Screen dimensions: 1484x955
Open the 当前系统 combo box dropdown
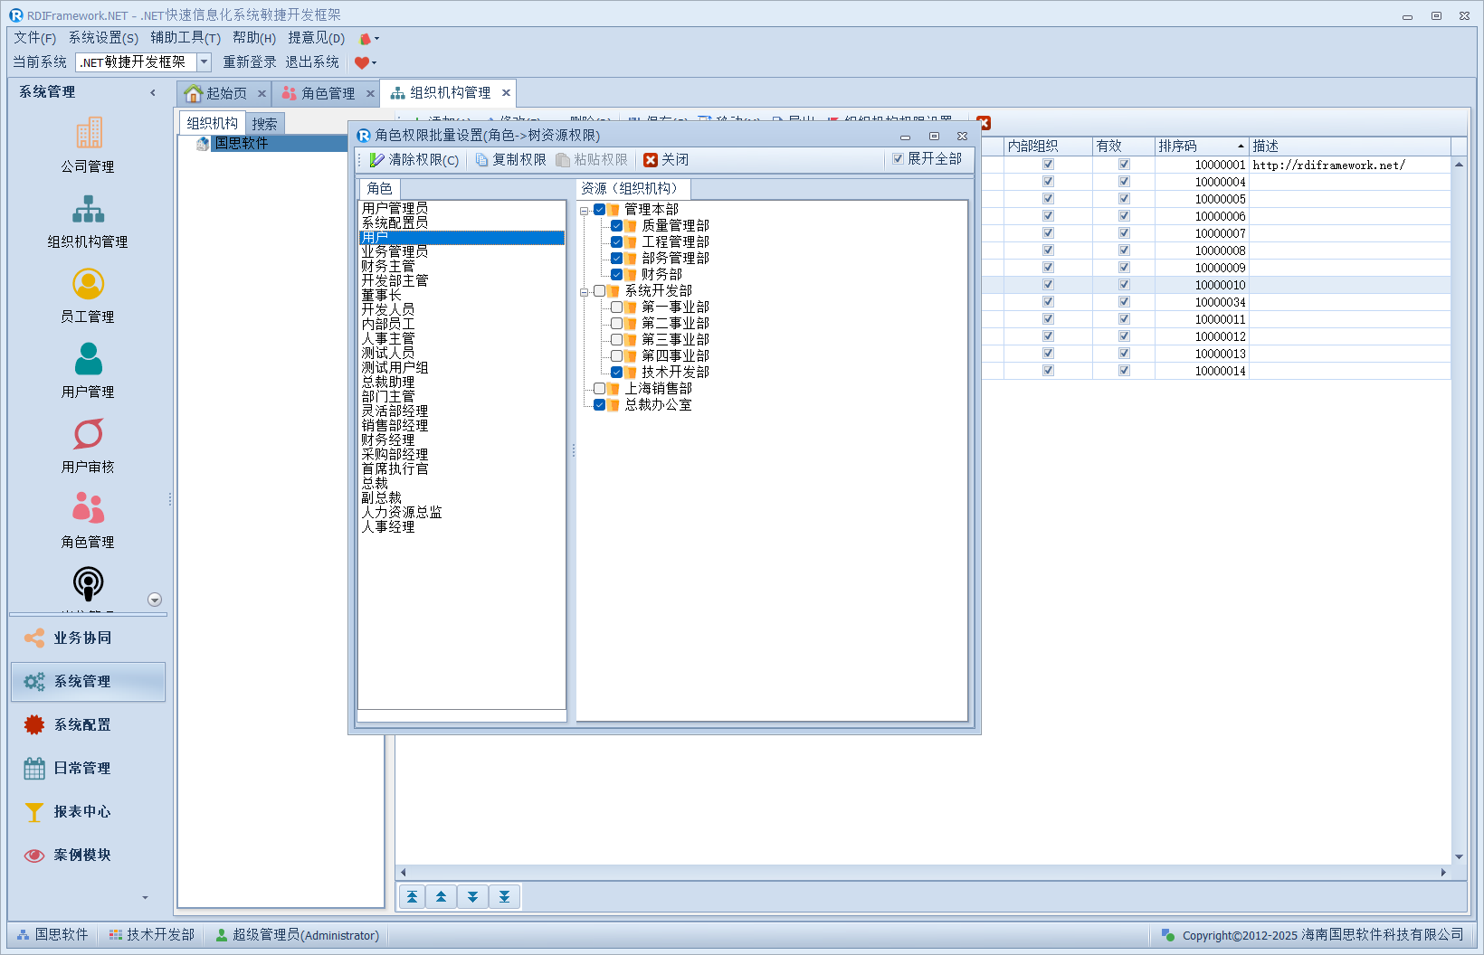pyautogui.click(x=204, y=62)
